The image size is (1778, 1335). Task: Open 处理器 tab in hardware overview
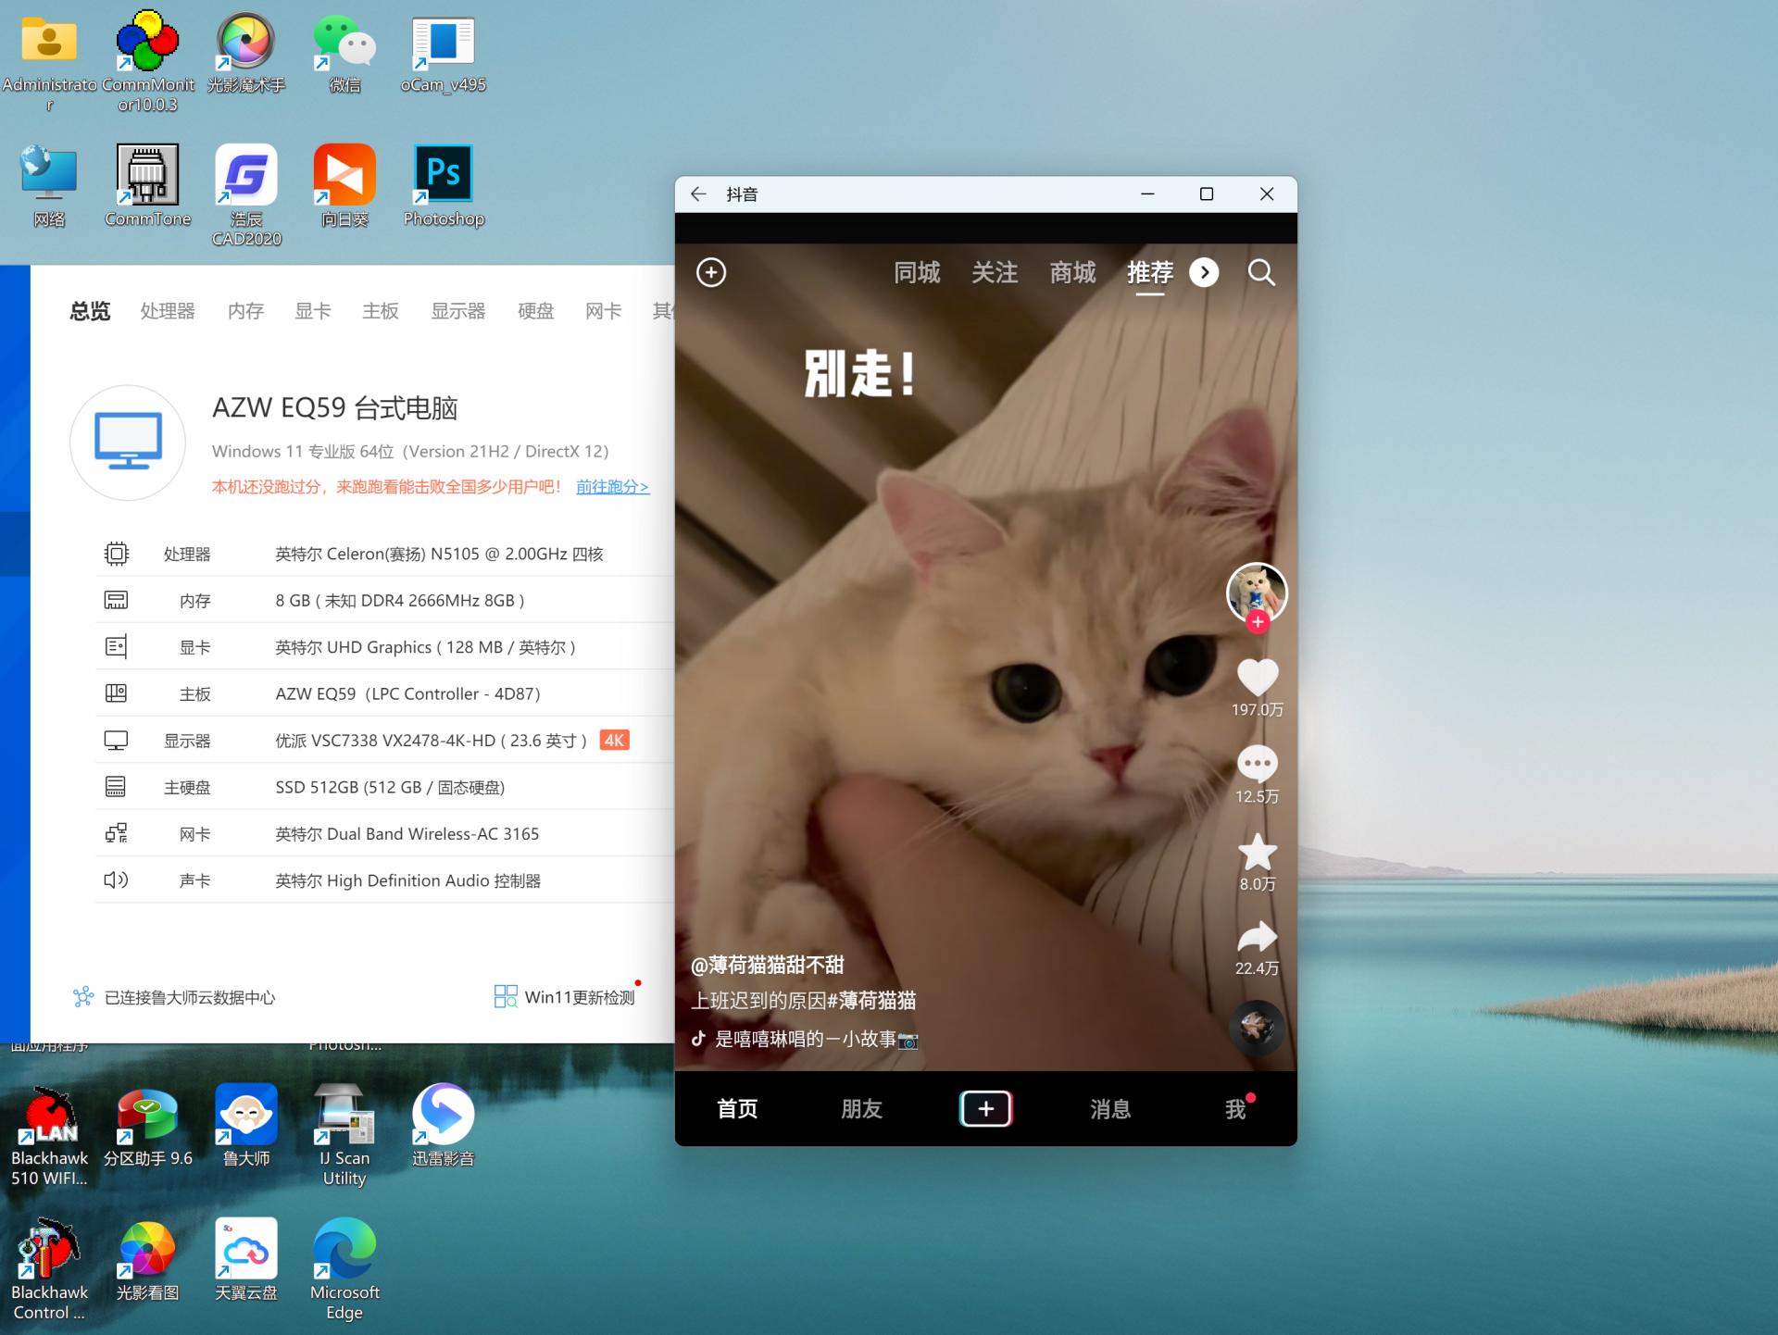pos(168,311)
